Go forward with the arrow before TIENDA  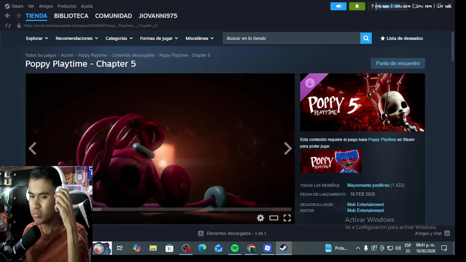click(18, 16)
